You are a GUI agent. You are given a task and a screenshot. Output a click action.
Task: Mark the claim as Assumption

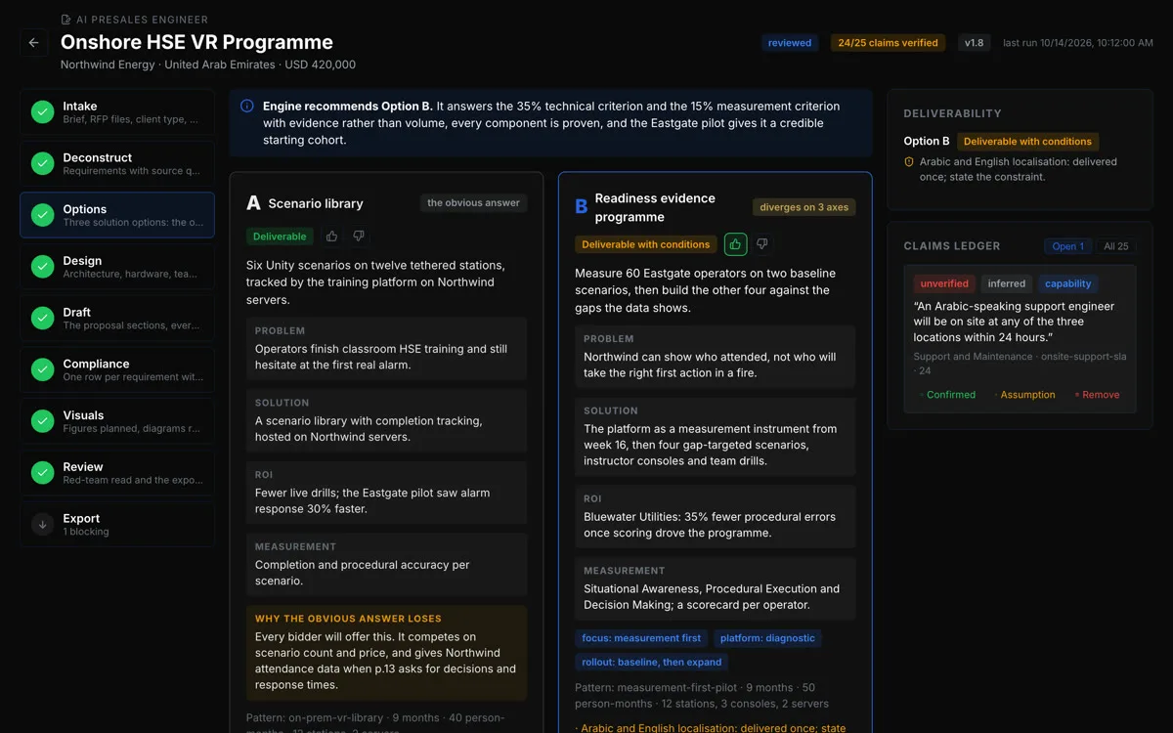(x=1024, y=395)
